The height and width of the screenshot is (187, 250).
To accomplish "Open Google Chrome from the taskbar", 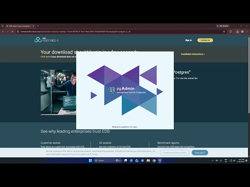I will point(154,161).
